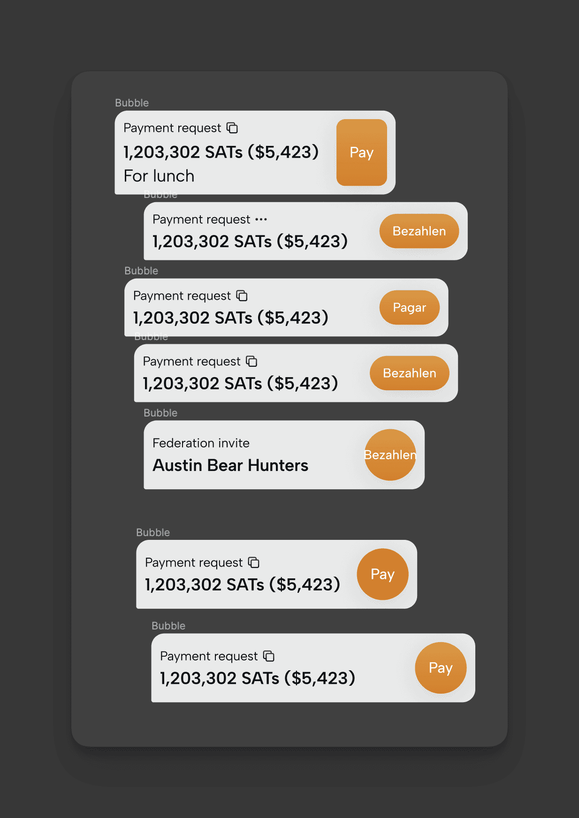Copy the bottom payment request details
579x818 pixels.
[268, 656]
